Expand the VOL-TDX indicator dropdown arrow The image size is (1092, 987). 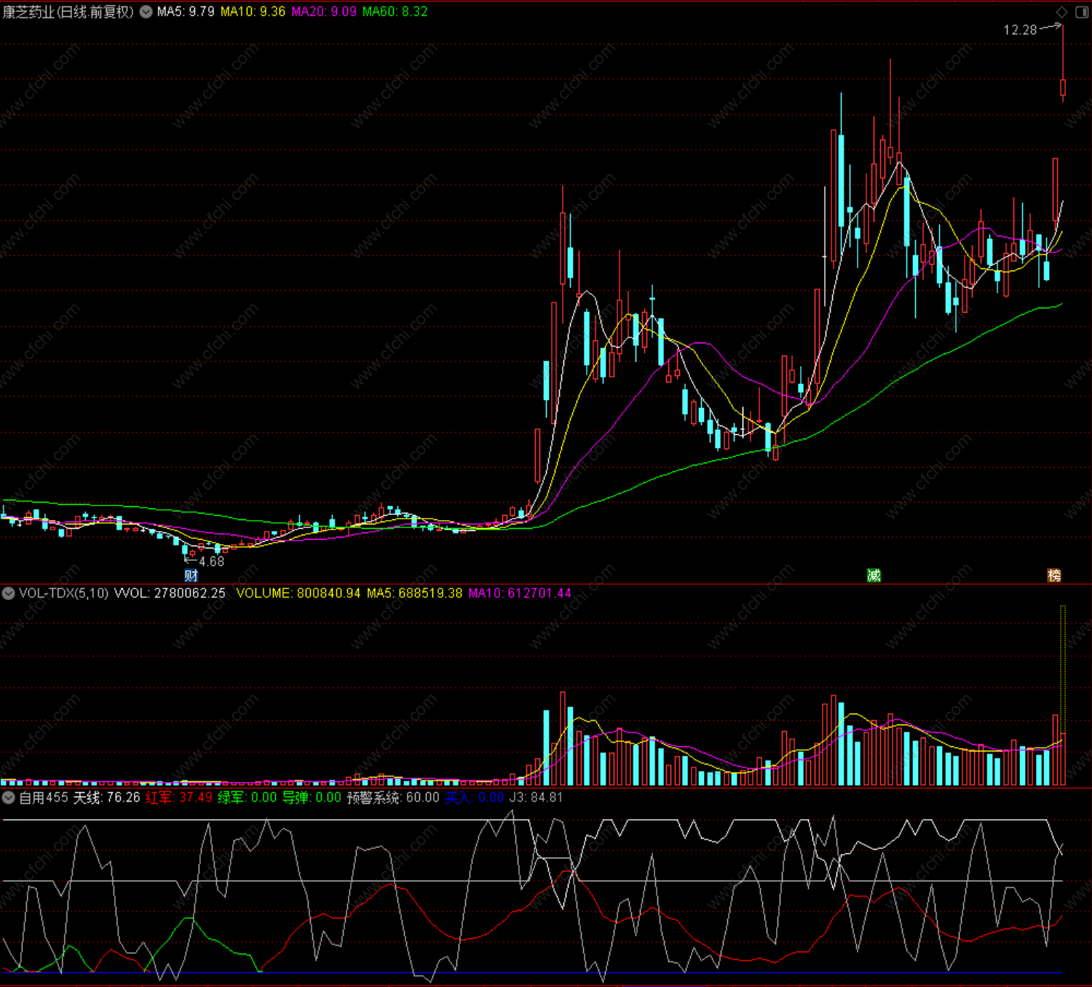[8, 593]
